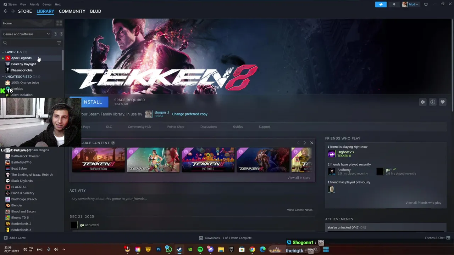Open the Friends menu
454x255 pixels.
34,4
